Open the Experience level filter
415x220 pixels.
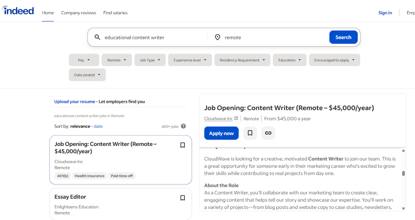point(190,60)
